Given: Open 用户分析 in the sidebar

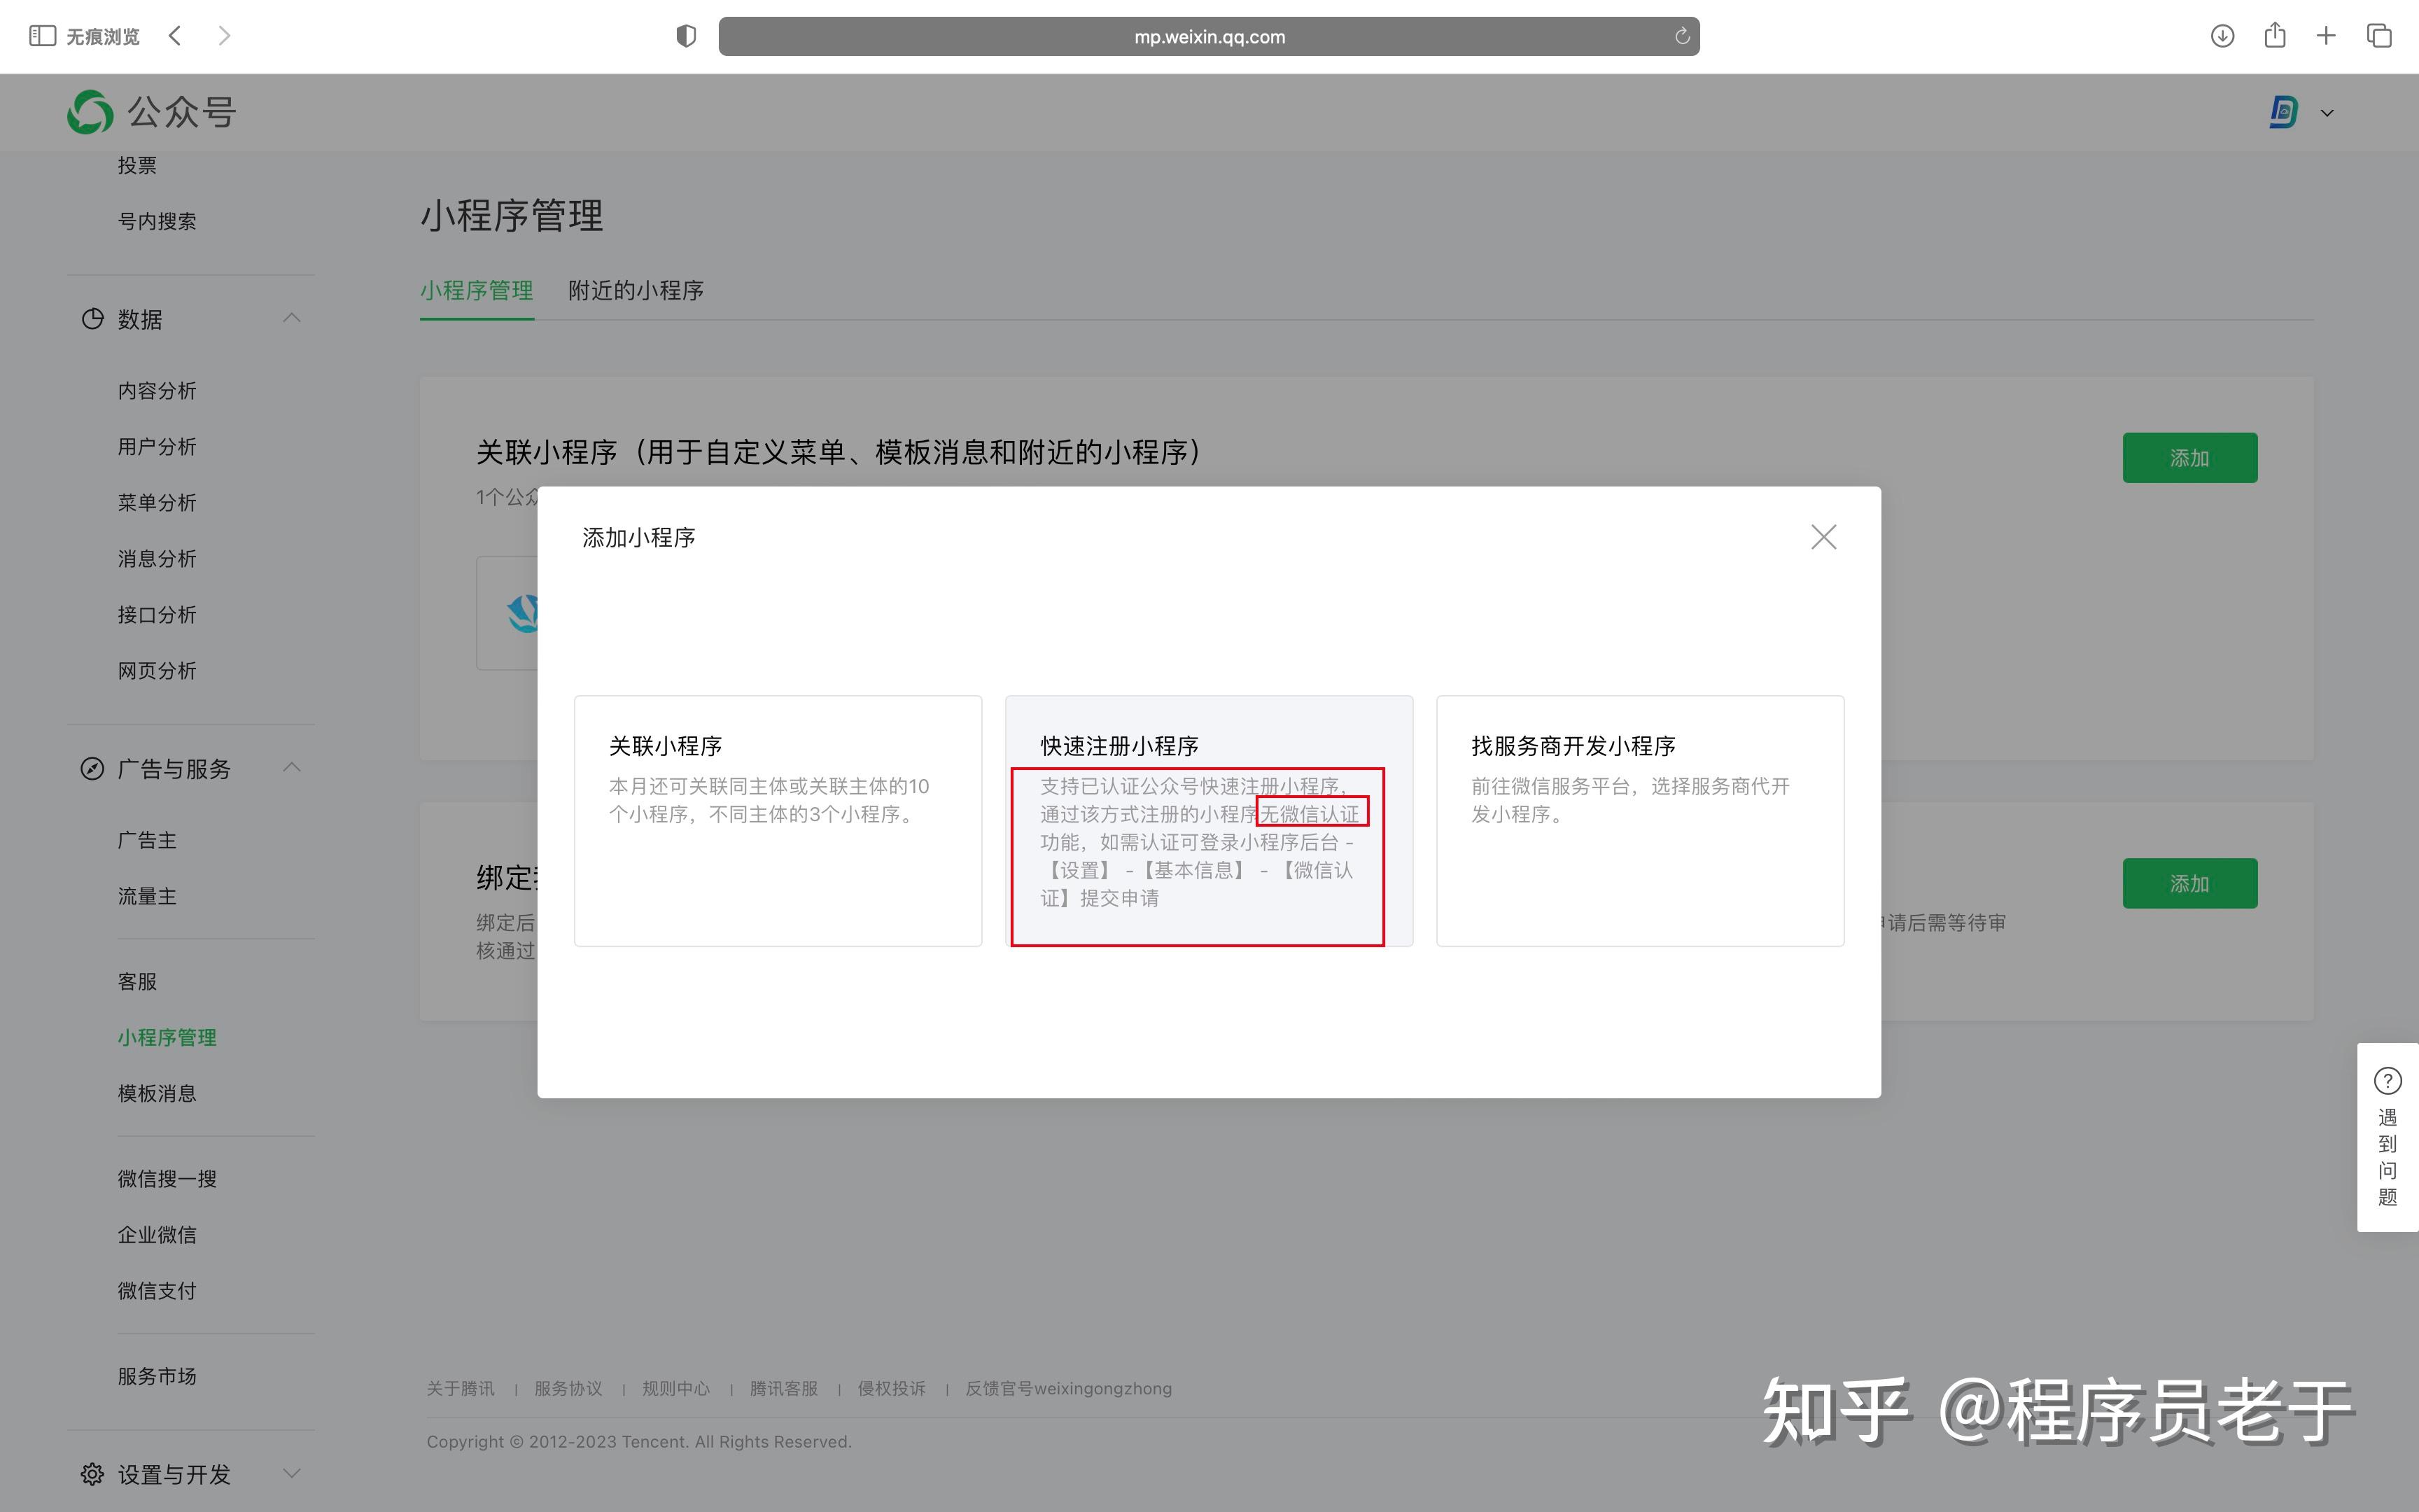Looking at the screenshot, I should click(x=157, y=447).
